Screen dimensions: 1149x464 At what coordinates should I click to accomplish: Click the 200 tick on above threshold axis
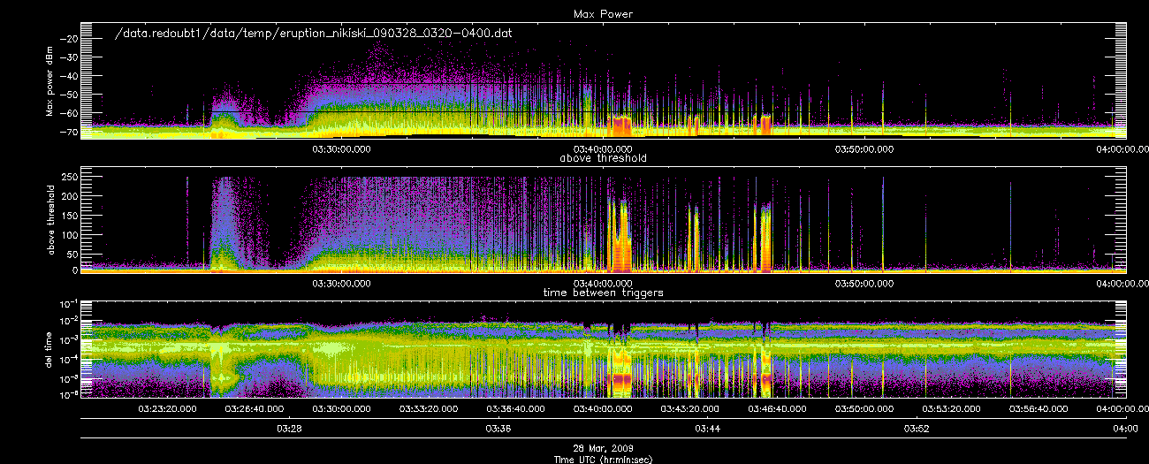click(68, 196)
